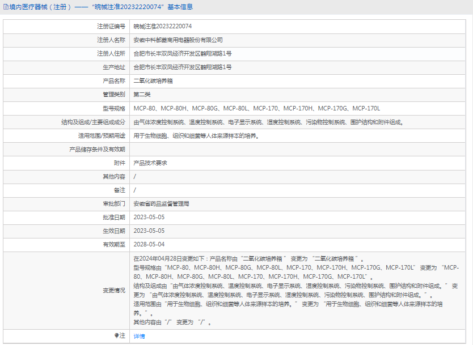Click the slash value in the 备注 row
This screenshot has width=473, height=345.
(x=135, y=190)
